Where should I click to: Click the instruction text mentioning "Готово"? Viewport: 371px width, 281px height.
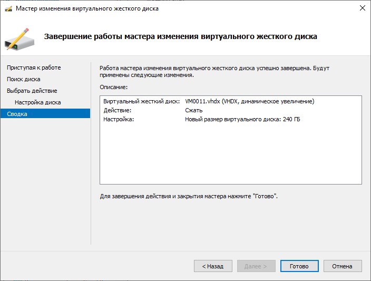click(188, 196)
